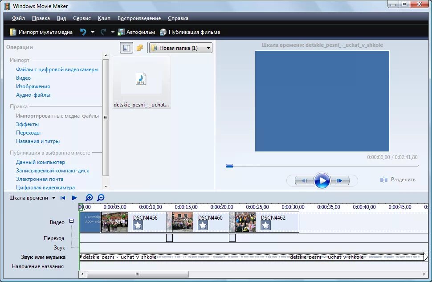The image size is (432, 282).
Task: Click Файлы с цифровой видеокамеры link
Action: pos(57,69)
